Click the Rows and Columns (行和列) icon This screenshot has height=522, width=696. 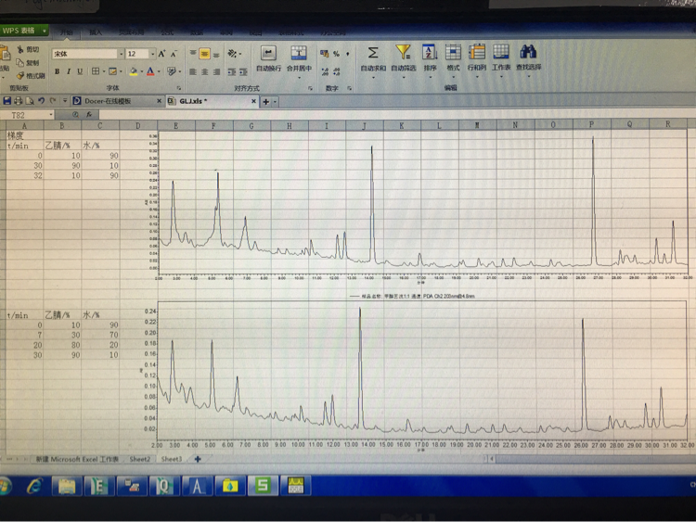pyautogui.click(x=477, y=52)
